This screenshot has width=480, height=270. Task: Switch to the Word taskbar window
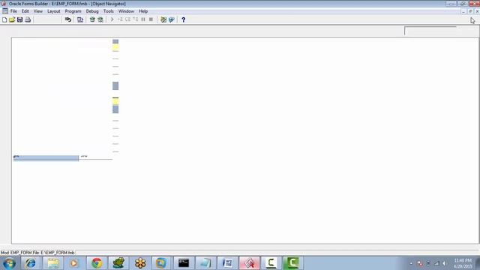click(x=228, y=263)
